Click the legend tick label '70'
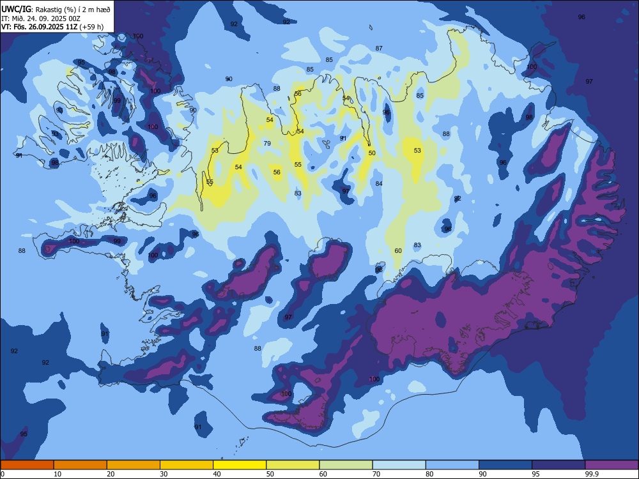The width and height of the screenshot is (639, 479). [x=376, y=474]
